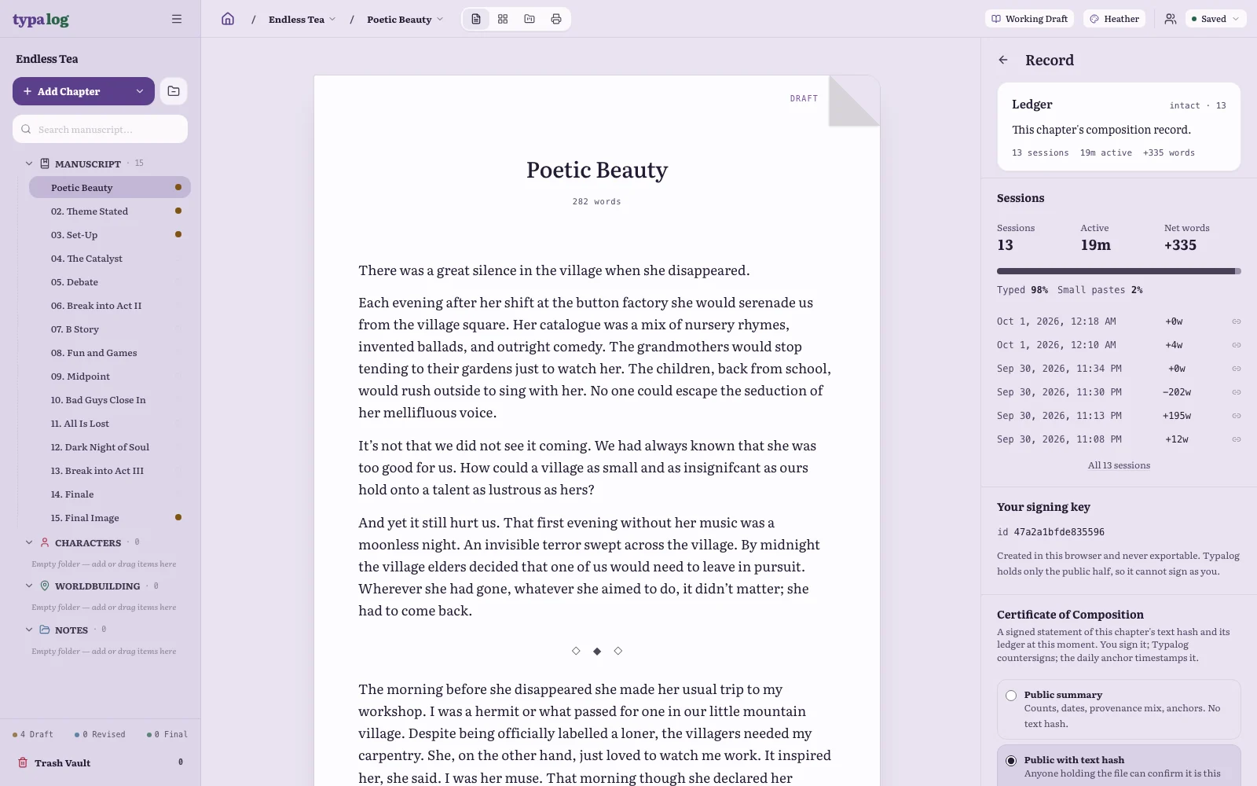
Task: Open the link icon for 11:13 PM session
Action: [1236, 416]
